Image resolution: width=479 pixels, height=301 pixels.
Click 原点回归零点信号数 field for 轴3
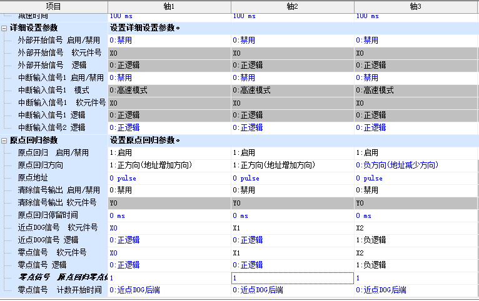pyautogui.click(x=415, y=278)
